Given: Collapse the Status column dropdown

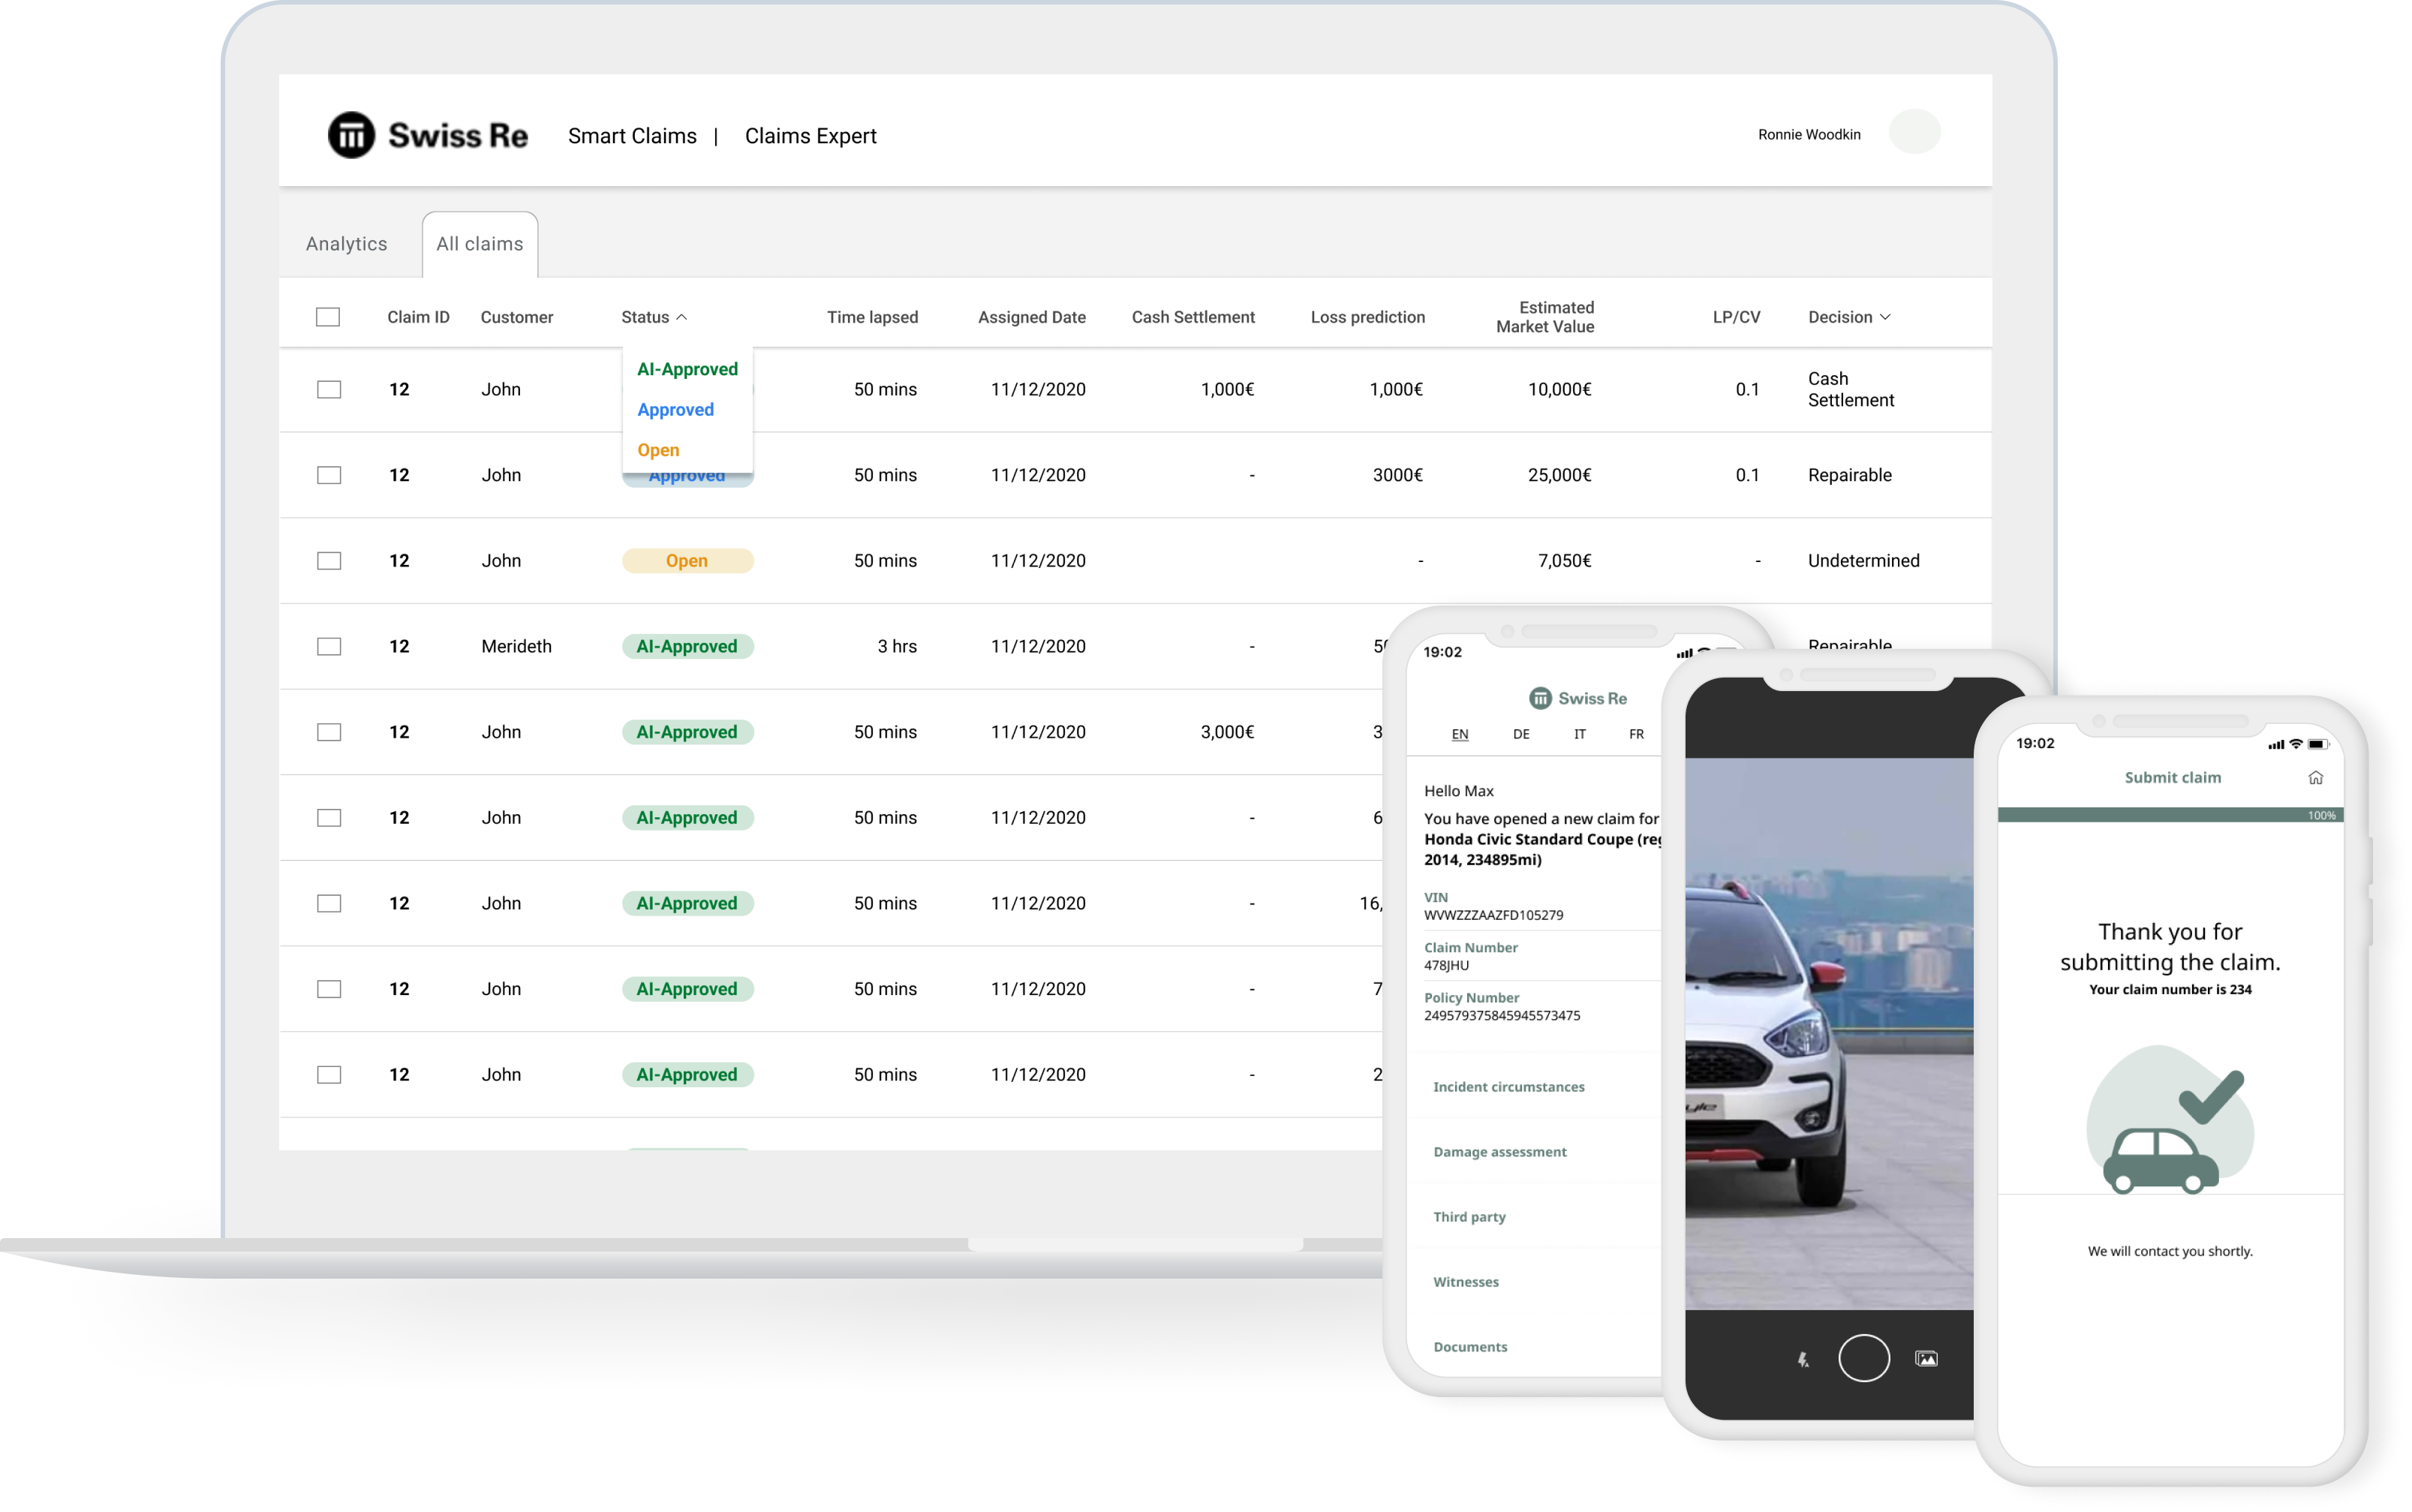Looking at the screenshot, I should pyautogui.click(x=681, y=317).
